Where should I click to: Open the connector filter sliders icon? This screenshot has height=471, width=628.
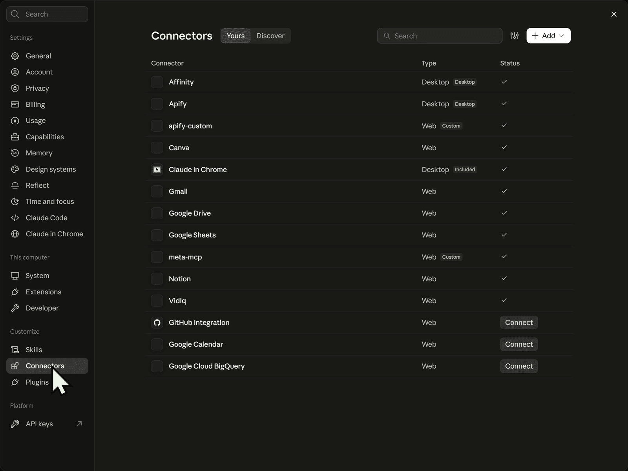tap(515, 36)
